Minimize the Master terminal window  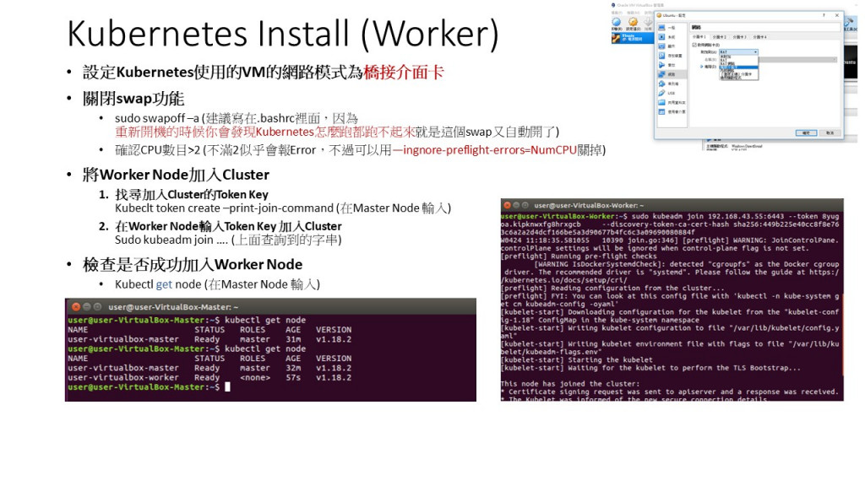(87, 307)
